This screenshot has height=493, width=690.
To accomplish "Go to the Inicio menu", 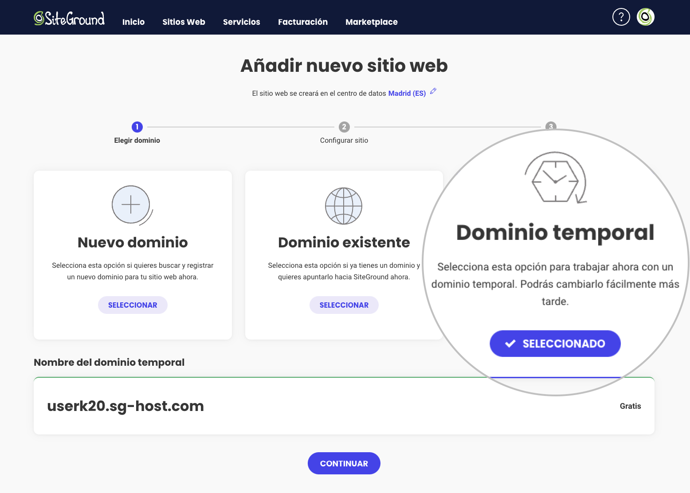I will coord(133,22).
